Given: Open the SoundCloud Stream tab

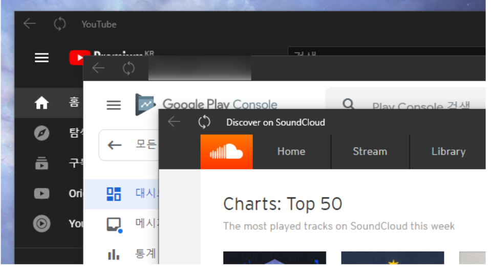Looking at the screenshot, I should click(370, 152).
